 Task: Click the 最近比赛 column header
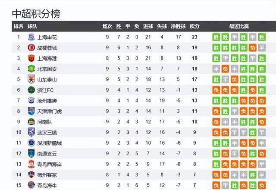(239, 26)
